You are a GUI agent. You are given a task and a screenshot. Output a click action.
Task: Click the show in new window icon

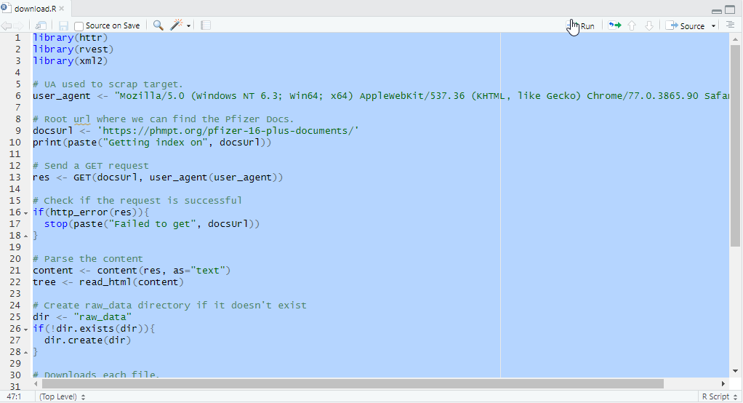tap(41, 25)
